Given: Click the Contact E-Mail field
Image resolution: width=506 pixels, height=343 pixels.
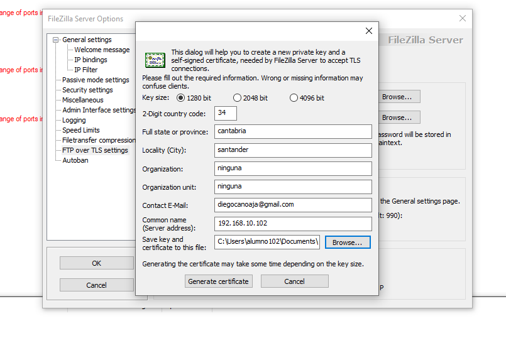Looking at the screenshot, I should (293, 205).
